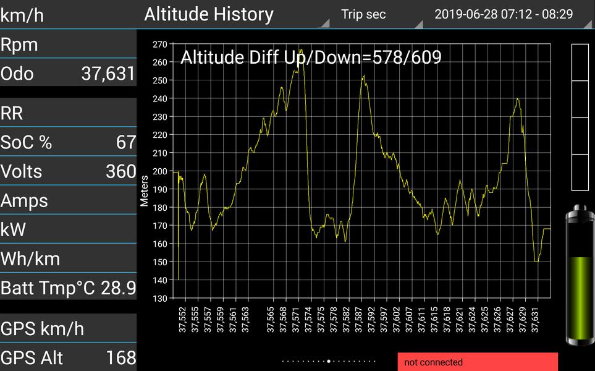Tap the Rpm data row
The image size is (595, 371).
coord(69,45)
